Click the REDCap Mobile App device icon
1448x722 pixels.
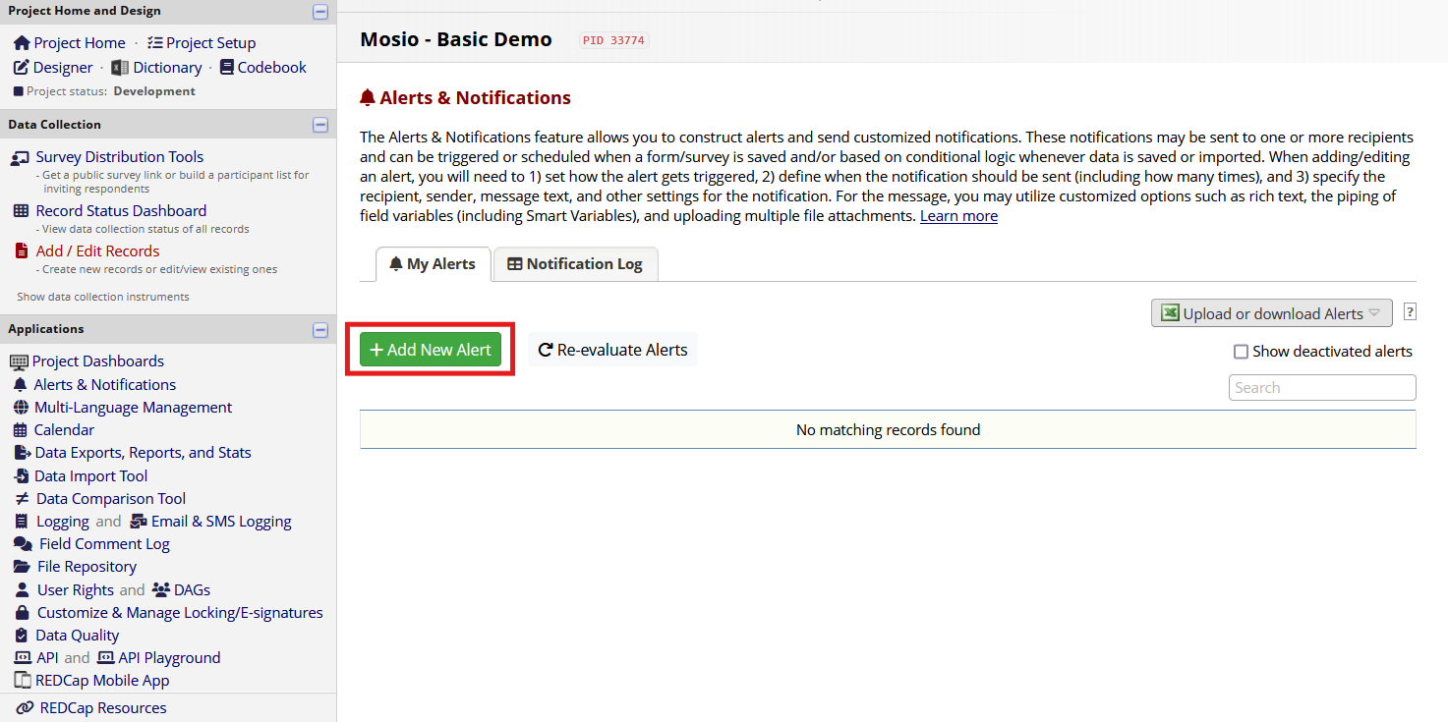point(22,681)
